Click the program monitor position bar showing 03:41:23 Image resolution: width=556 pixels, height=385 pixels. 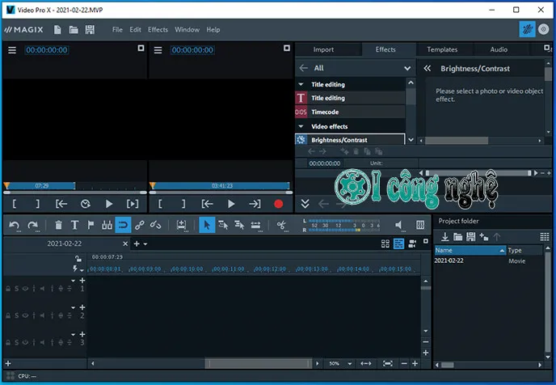pos(221,185)
